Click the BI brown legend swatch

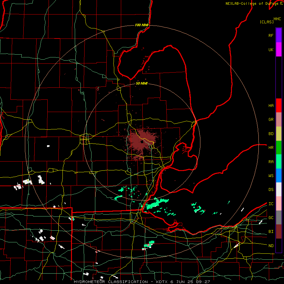tap(279, 232)
